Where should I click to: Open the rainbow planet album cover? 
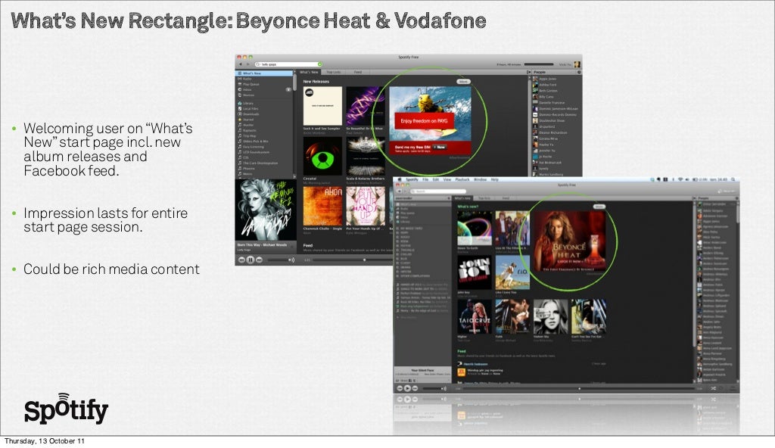click(475, 229)
